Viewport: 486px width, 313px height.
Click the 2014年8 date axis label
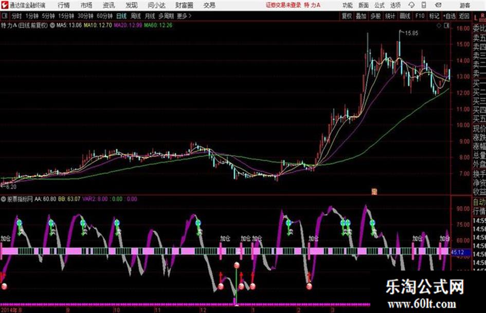[11, 310]
